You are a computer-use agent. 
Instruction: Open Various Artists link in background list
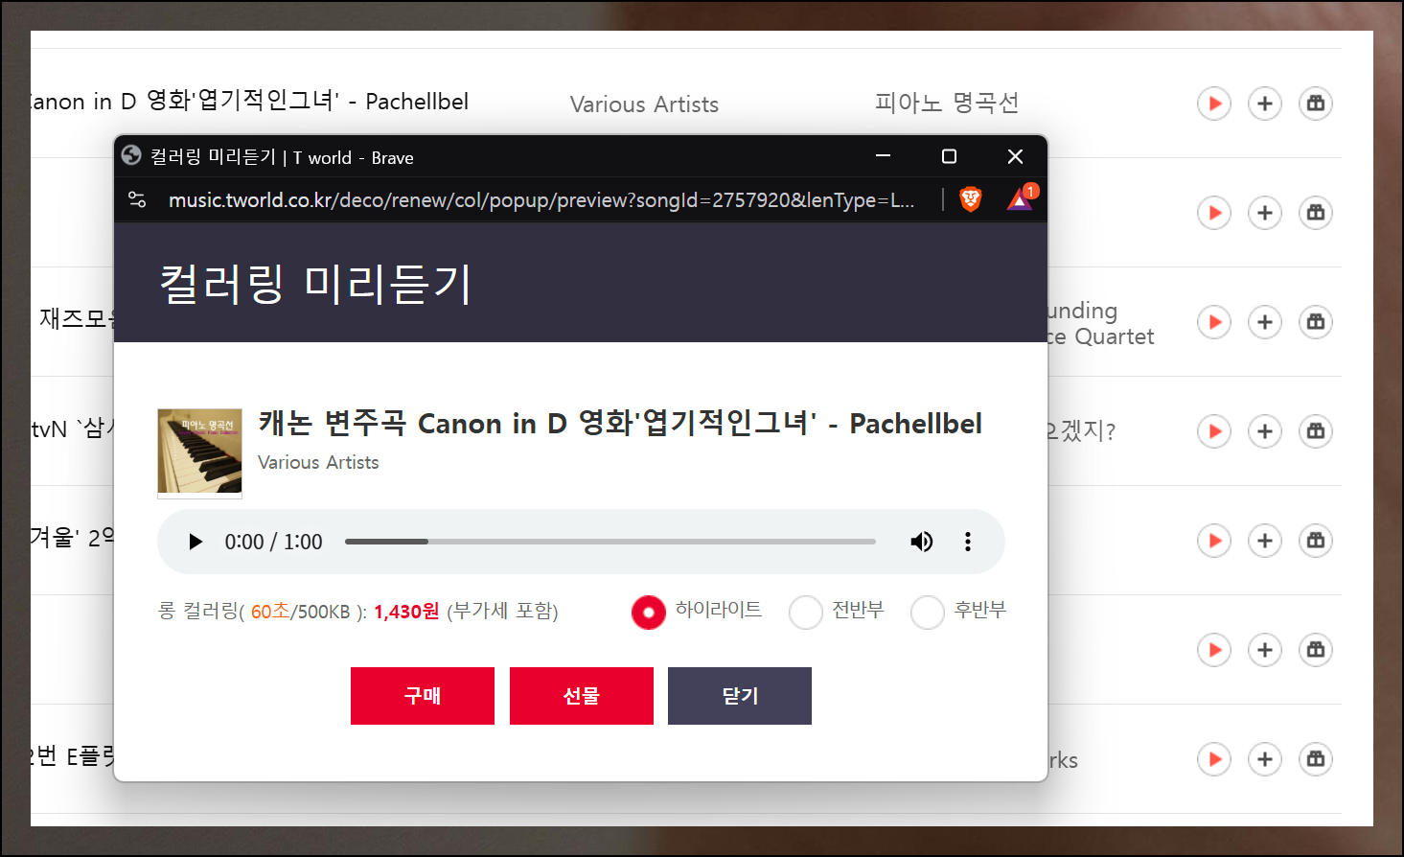[644, 104]
